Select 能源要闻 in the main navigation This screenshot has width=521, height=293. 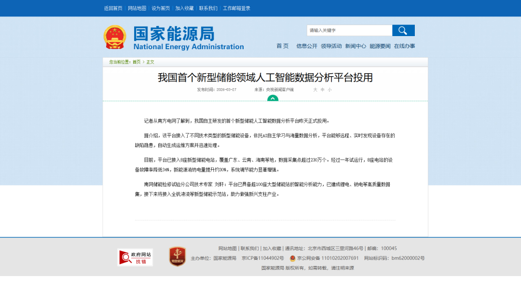pyautogui.click(x=380, y=46)
